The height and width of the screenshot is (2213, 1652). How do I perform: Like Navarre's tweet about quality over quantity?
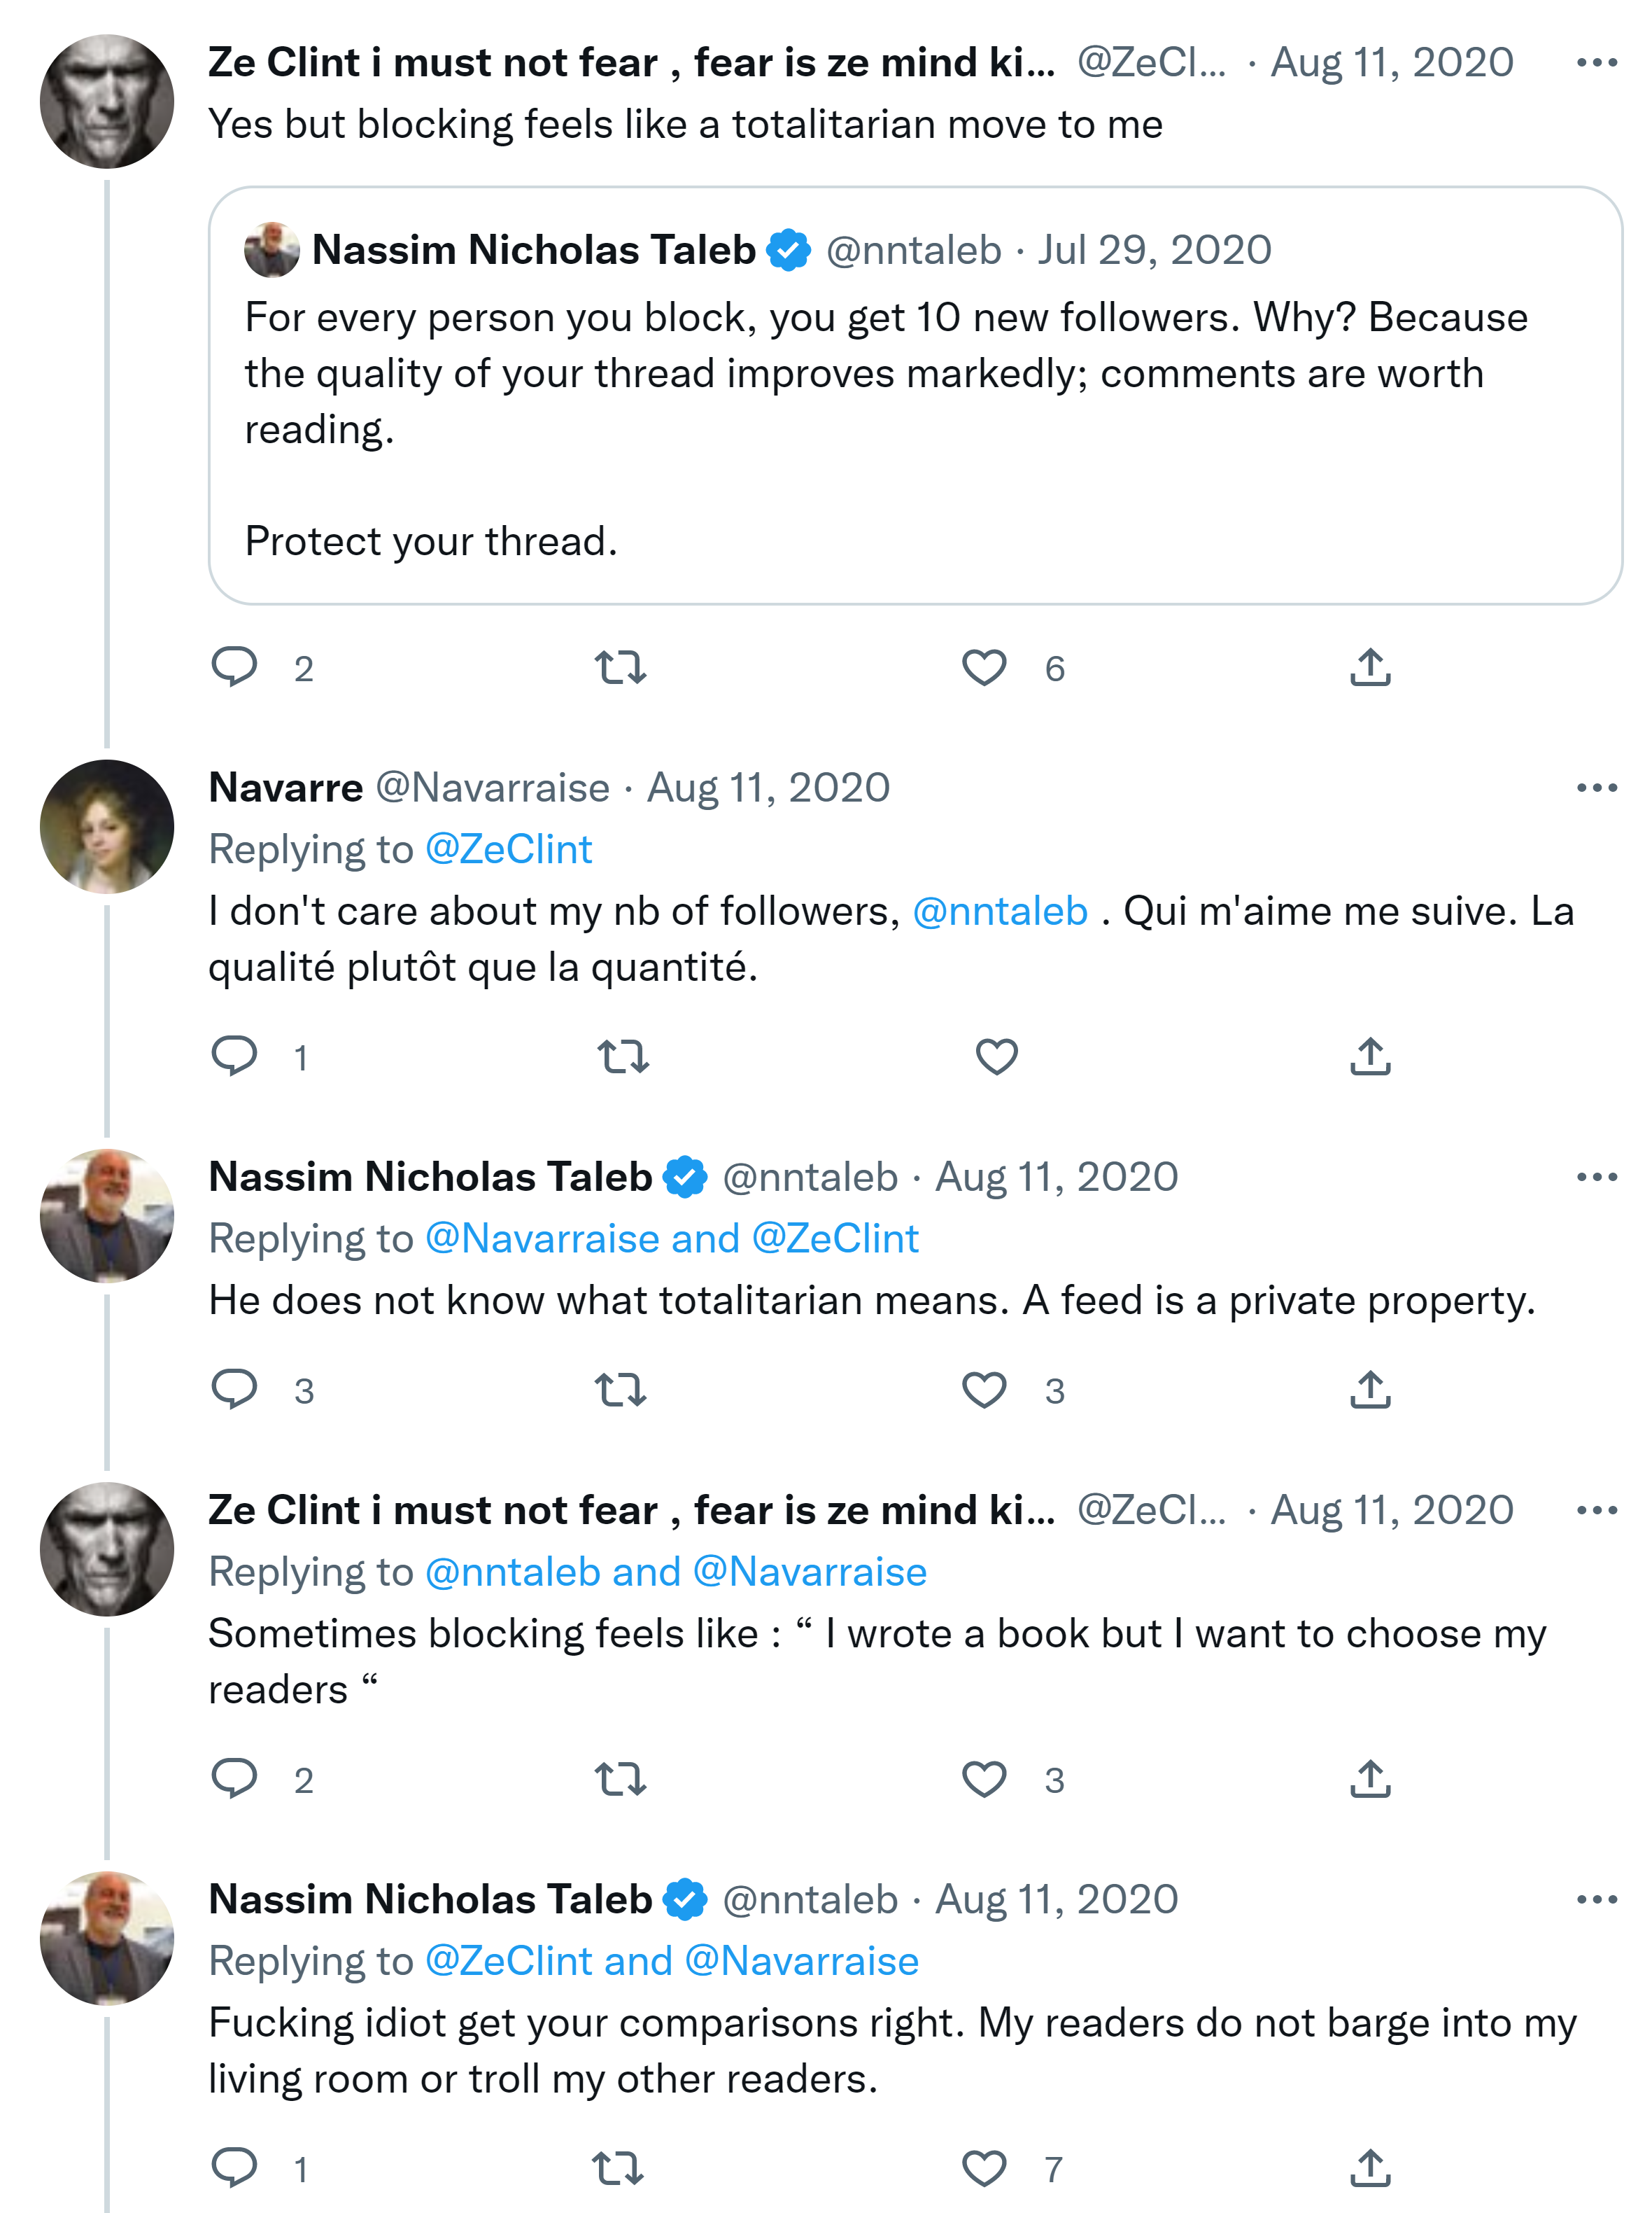(996, 1056)
